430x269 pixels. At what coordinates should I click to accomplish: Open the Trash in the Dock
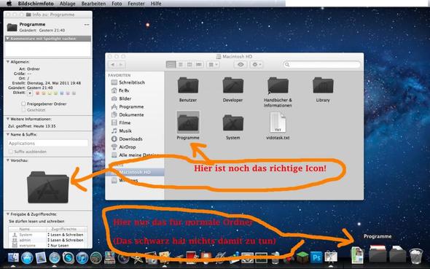pyautogui.click(x=416, y=256)
